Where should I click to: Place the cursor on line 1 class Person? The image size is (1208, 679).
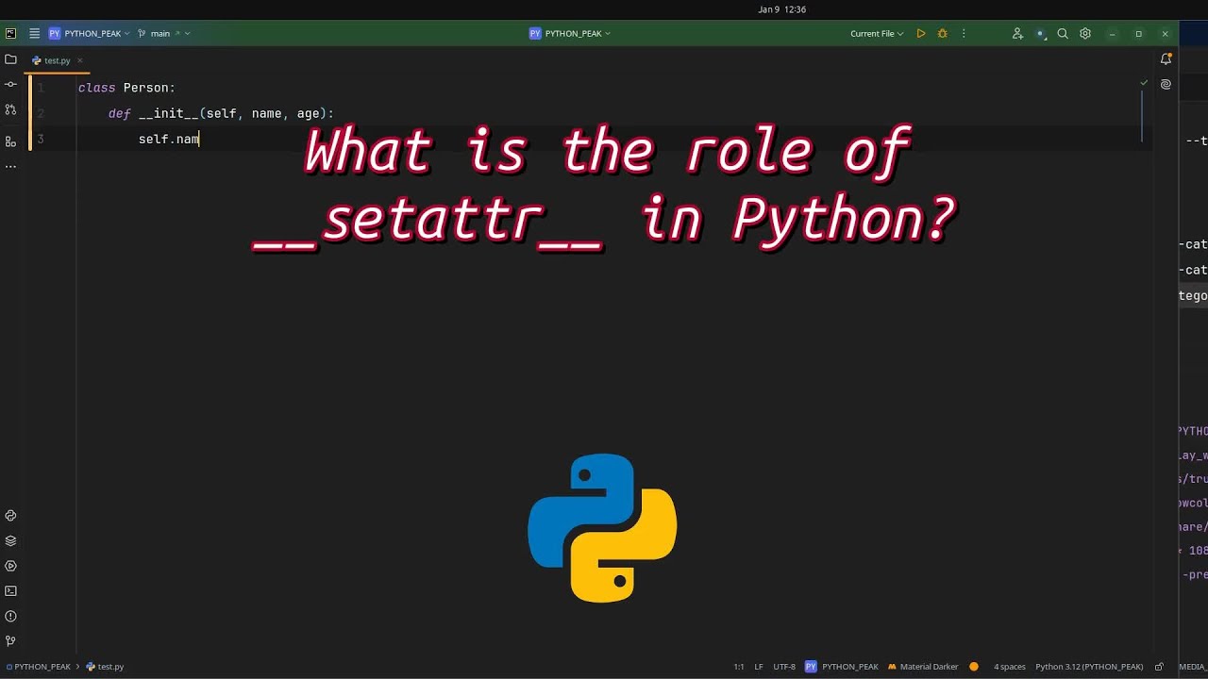tap(126, 88)
